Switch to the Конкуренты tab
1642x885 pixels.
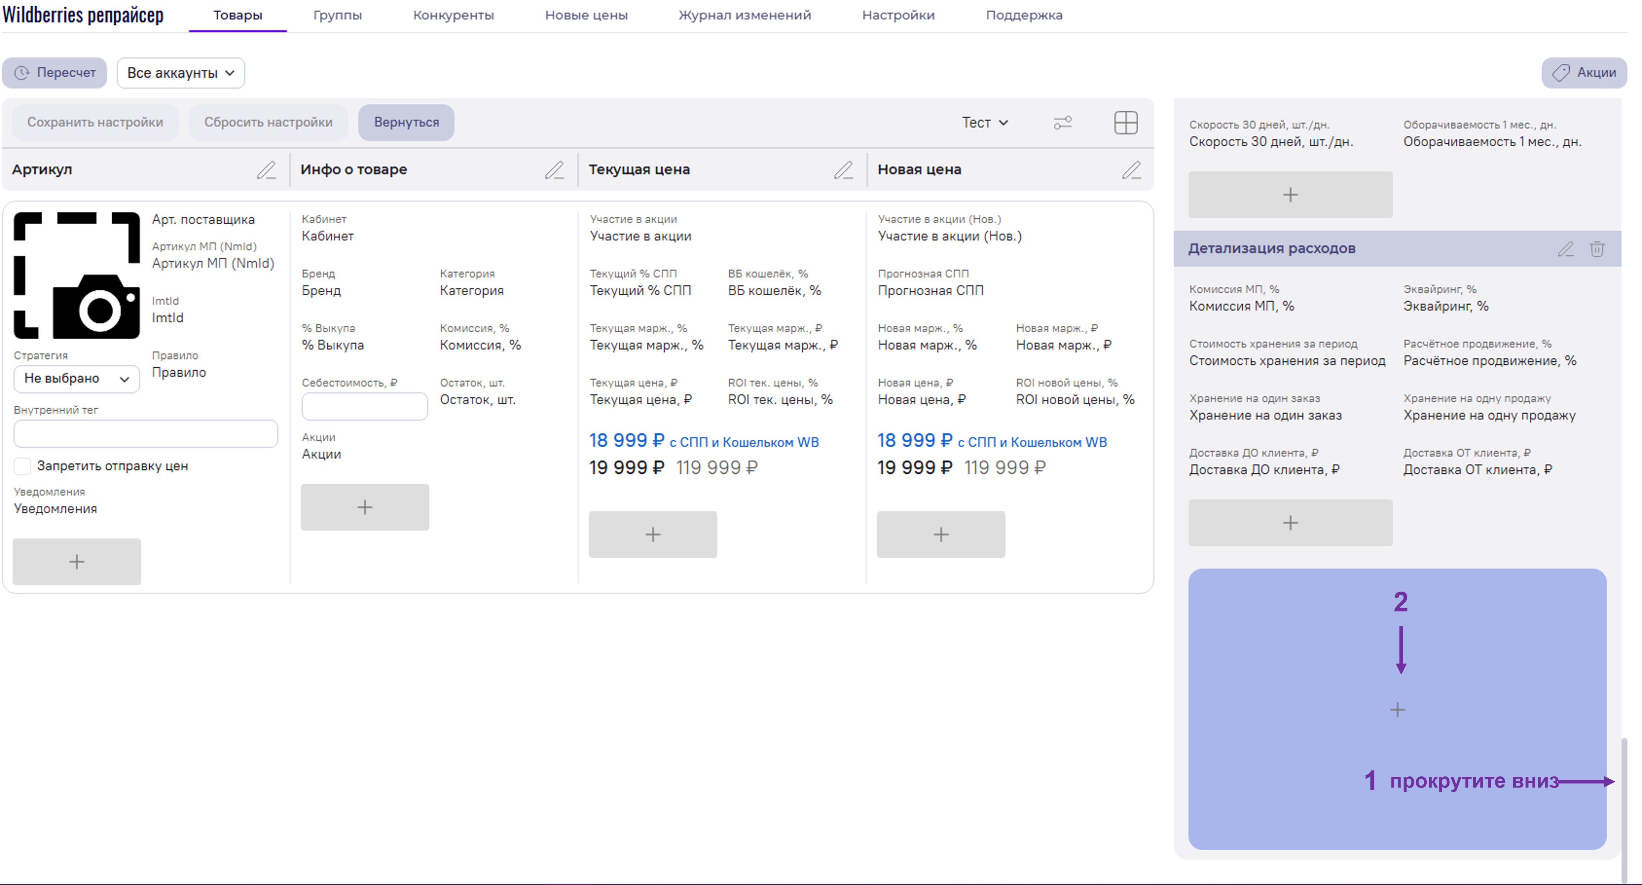(x=453, y=15)
